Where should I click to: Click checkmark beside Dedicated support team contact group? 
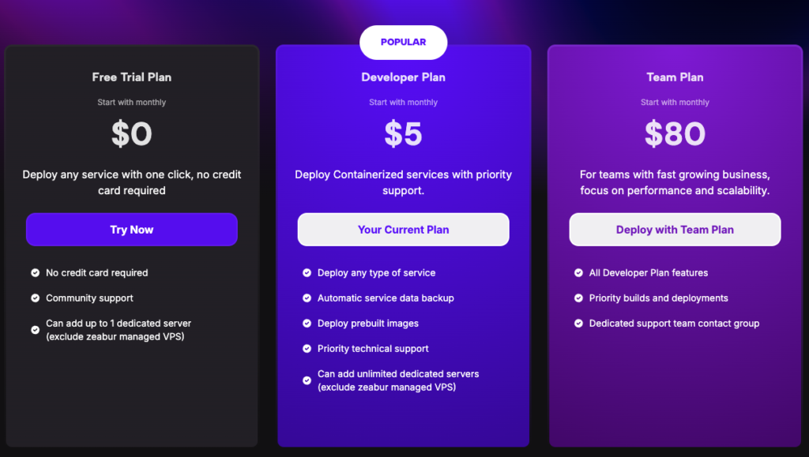pos(579,324)
